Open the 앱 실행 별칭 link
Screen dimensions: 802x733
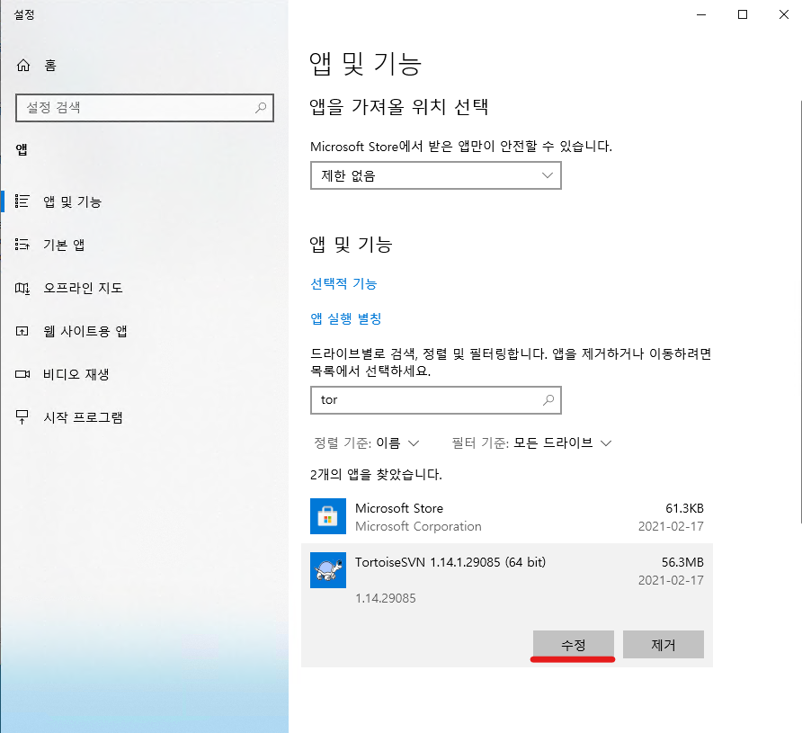[346, 318]
